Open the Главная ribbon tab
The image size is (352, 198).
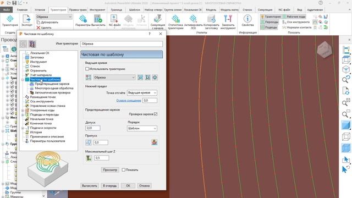click(22, 10)
